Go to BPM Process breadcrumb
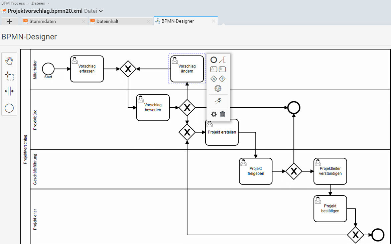Screen dimensions: 391x244 point(13,3)
